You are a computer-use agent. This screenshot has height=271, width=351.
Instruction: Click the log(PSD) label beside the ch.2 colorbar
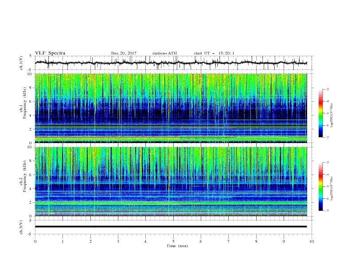click(332, 188)
